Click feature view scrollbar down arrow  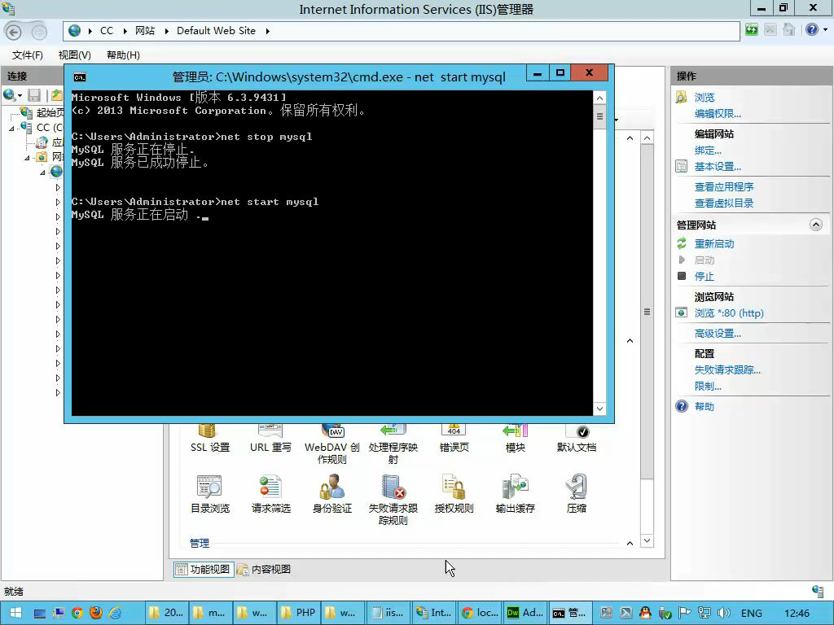click(647, 541)
